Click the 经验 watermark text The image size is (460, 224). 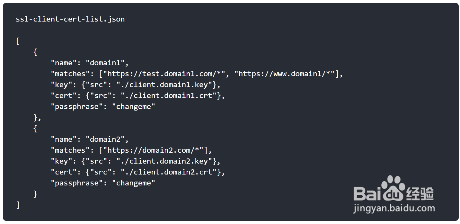click(x=420, y=193)
